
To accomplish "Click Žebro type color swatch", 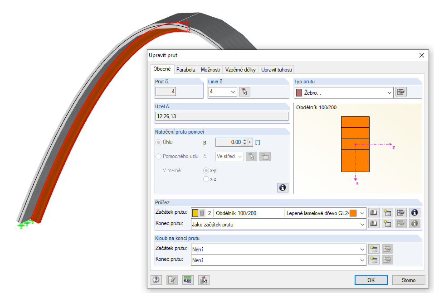I will click(x=299, y=92).
